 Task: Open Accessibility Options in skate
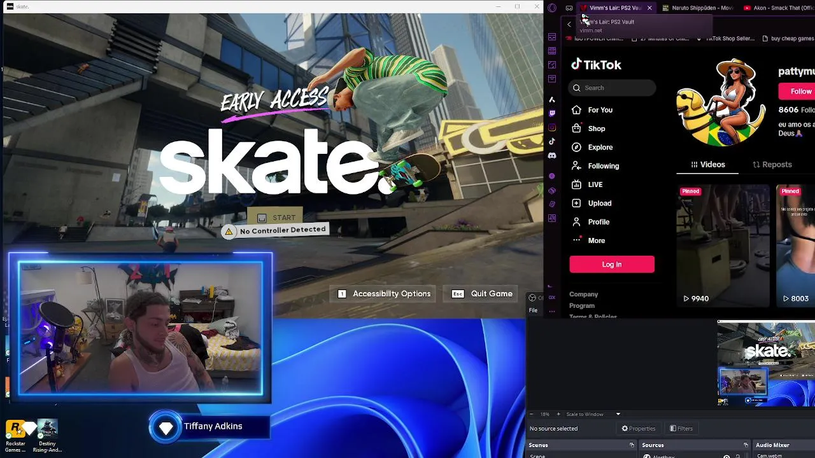(x=384, y=293)
